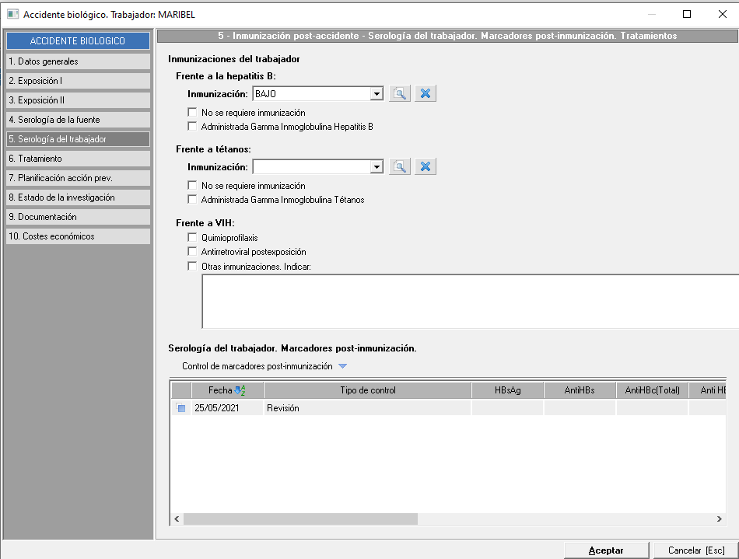Toggle Antirretroviral postexposición checkbox
This screenshot has height=559, width=739.
(193, 252)
